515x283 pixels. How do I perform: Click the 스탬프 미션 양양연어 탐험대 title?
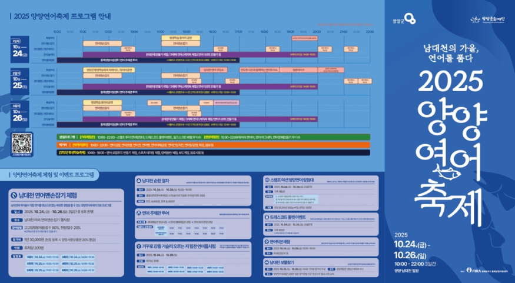tap(293, 180)
